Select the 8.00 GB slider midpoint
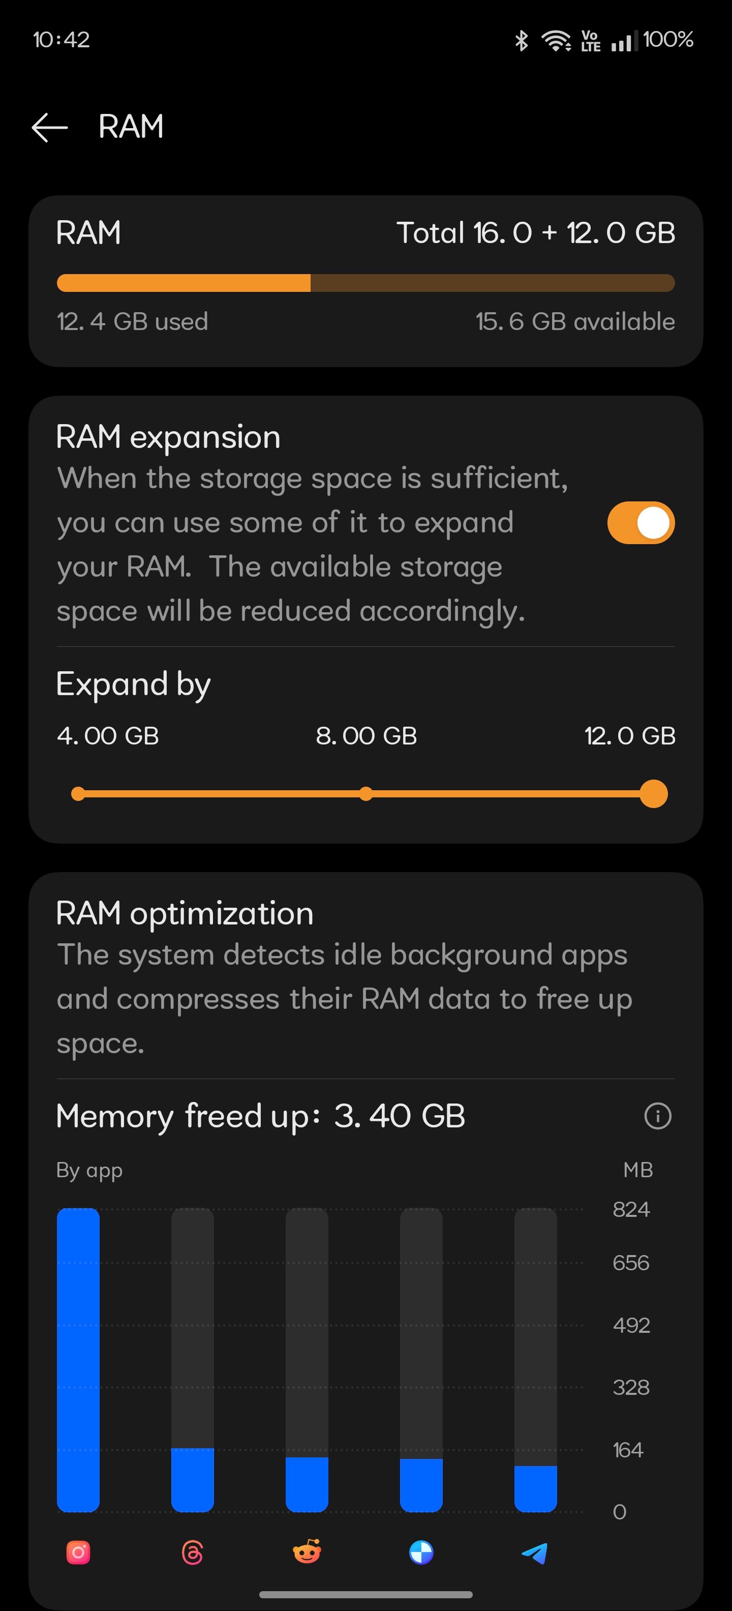Screen dimensions: 732x1611 click(x=367, y=794)
